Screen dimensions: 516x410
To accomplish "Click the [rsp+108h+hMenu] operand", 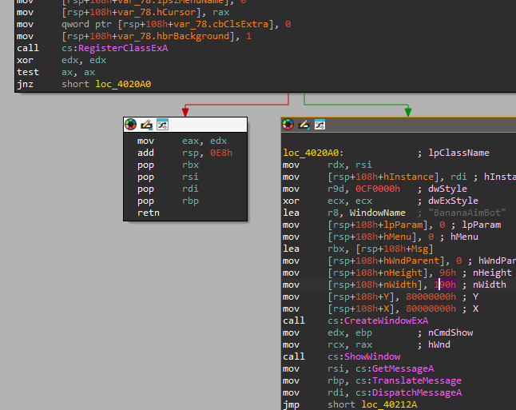I will click(372, 237).
